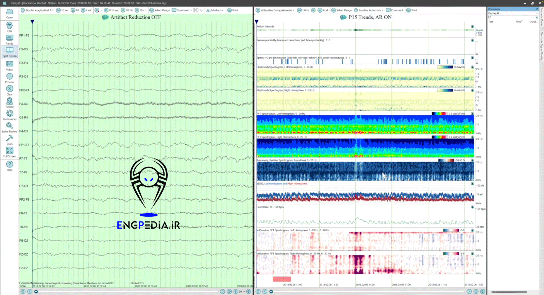
Task: Step trends back one page
Action: point(265,292)
